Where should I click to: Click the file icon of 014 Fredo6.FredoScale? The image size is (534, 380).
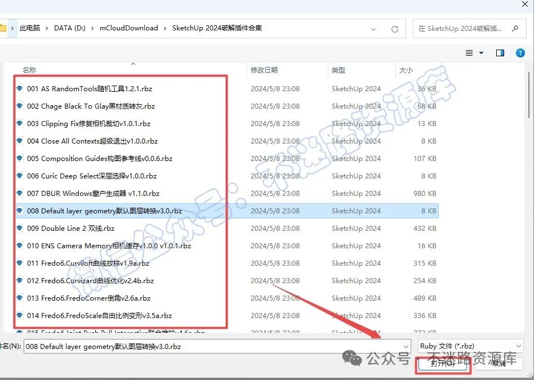[20, 315]
